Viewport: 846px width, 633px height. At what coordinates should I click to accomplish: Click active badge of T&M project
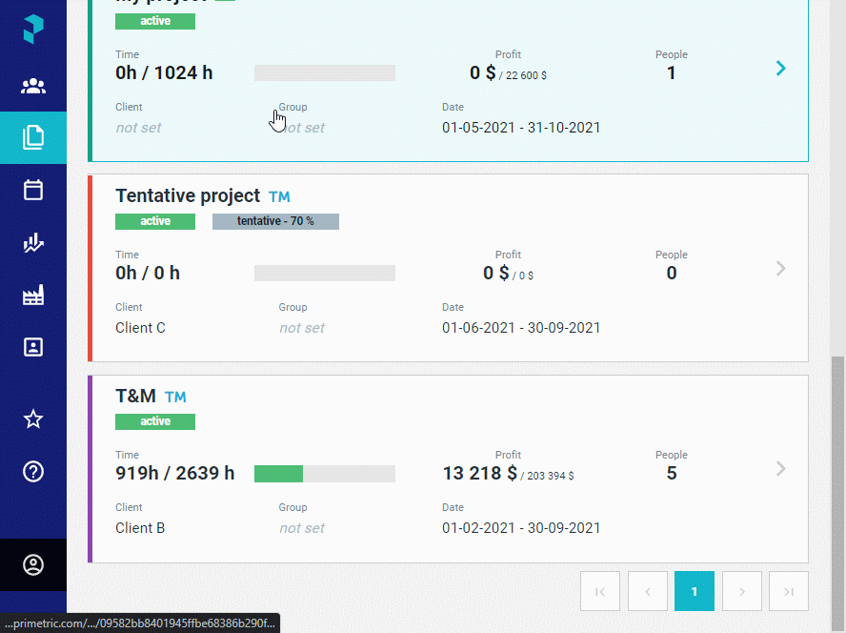155,421
